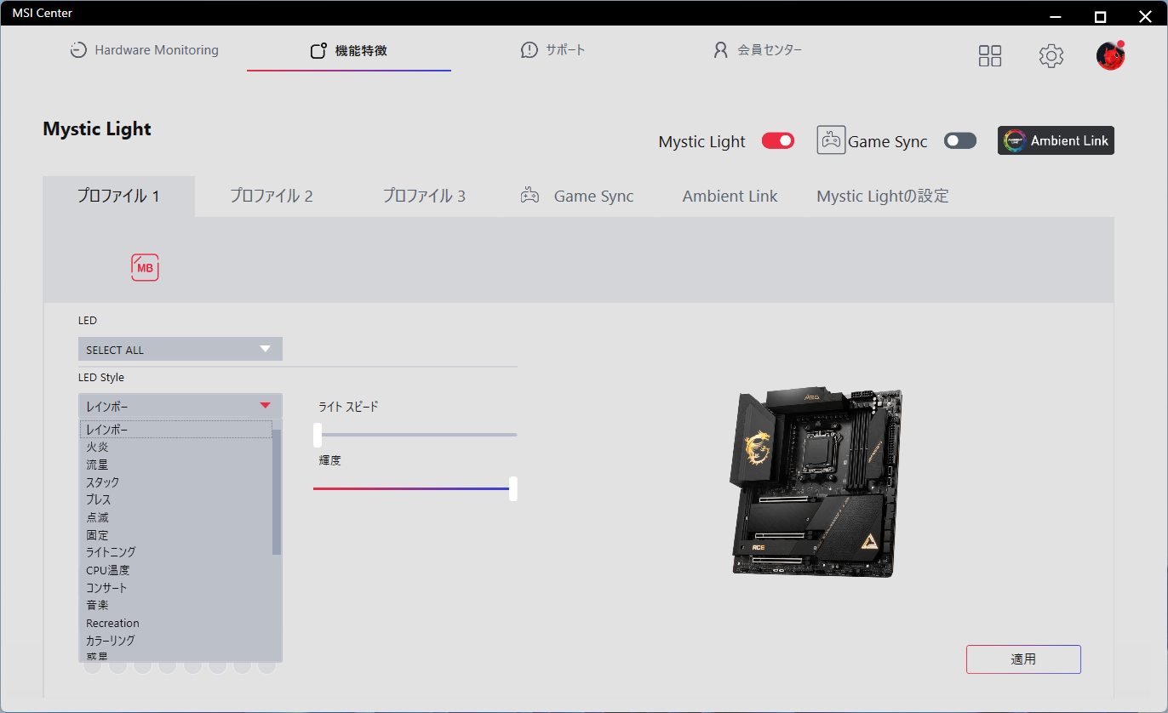
Task: Open the apps grid icon
Action: 990,56
